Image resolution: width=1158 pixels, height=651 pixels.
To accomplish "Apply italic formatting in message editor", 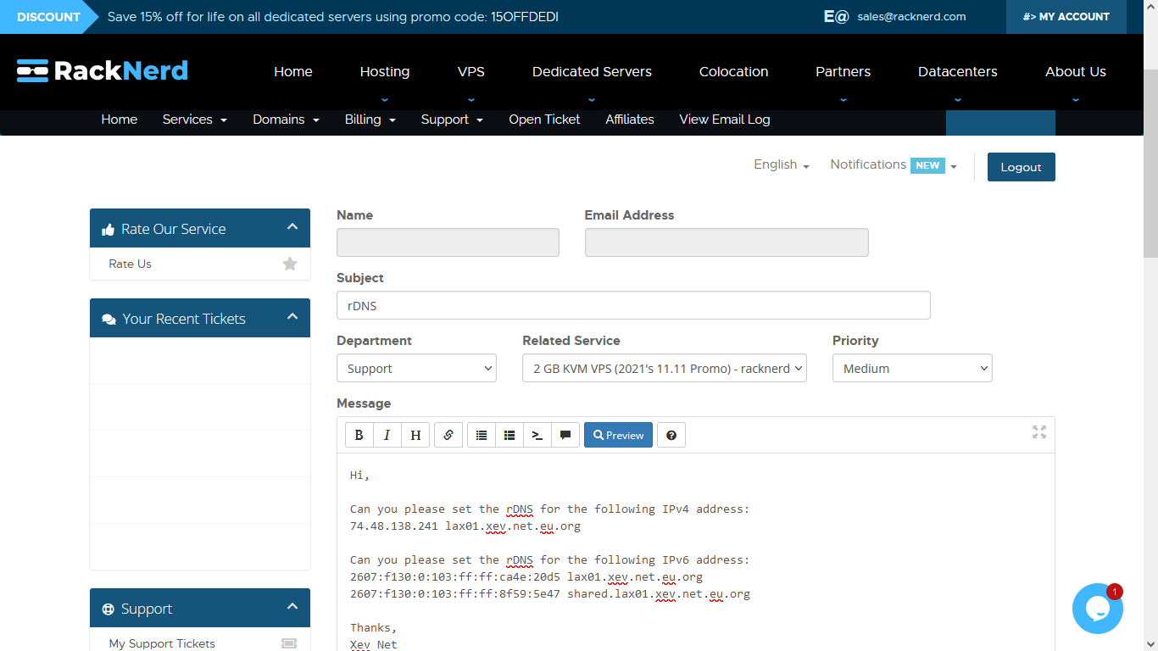I will pyautogui.click(x=387, y=435).
